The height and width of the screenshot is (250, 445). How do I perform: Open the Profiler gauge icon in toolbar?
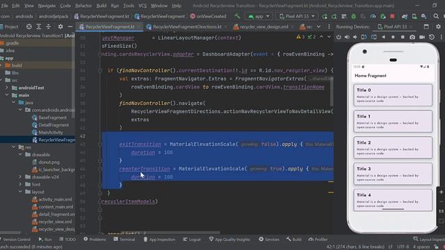point(373,17)
